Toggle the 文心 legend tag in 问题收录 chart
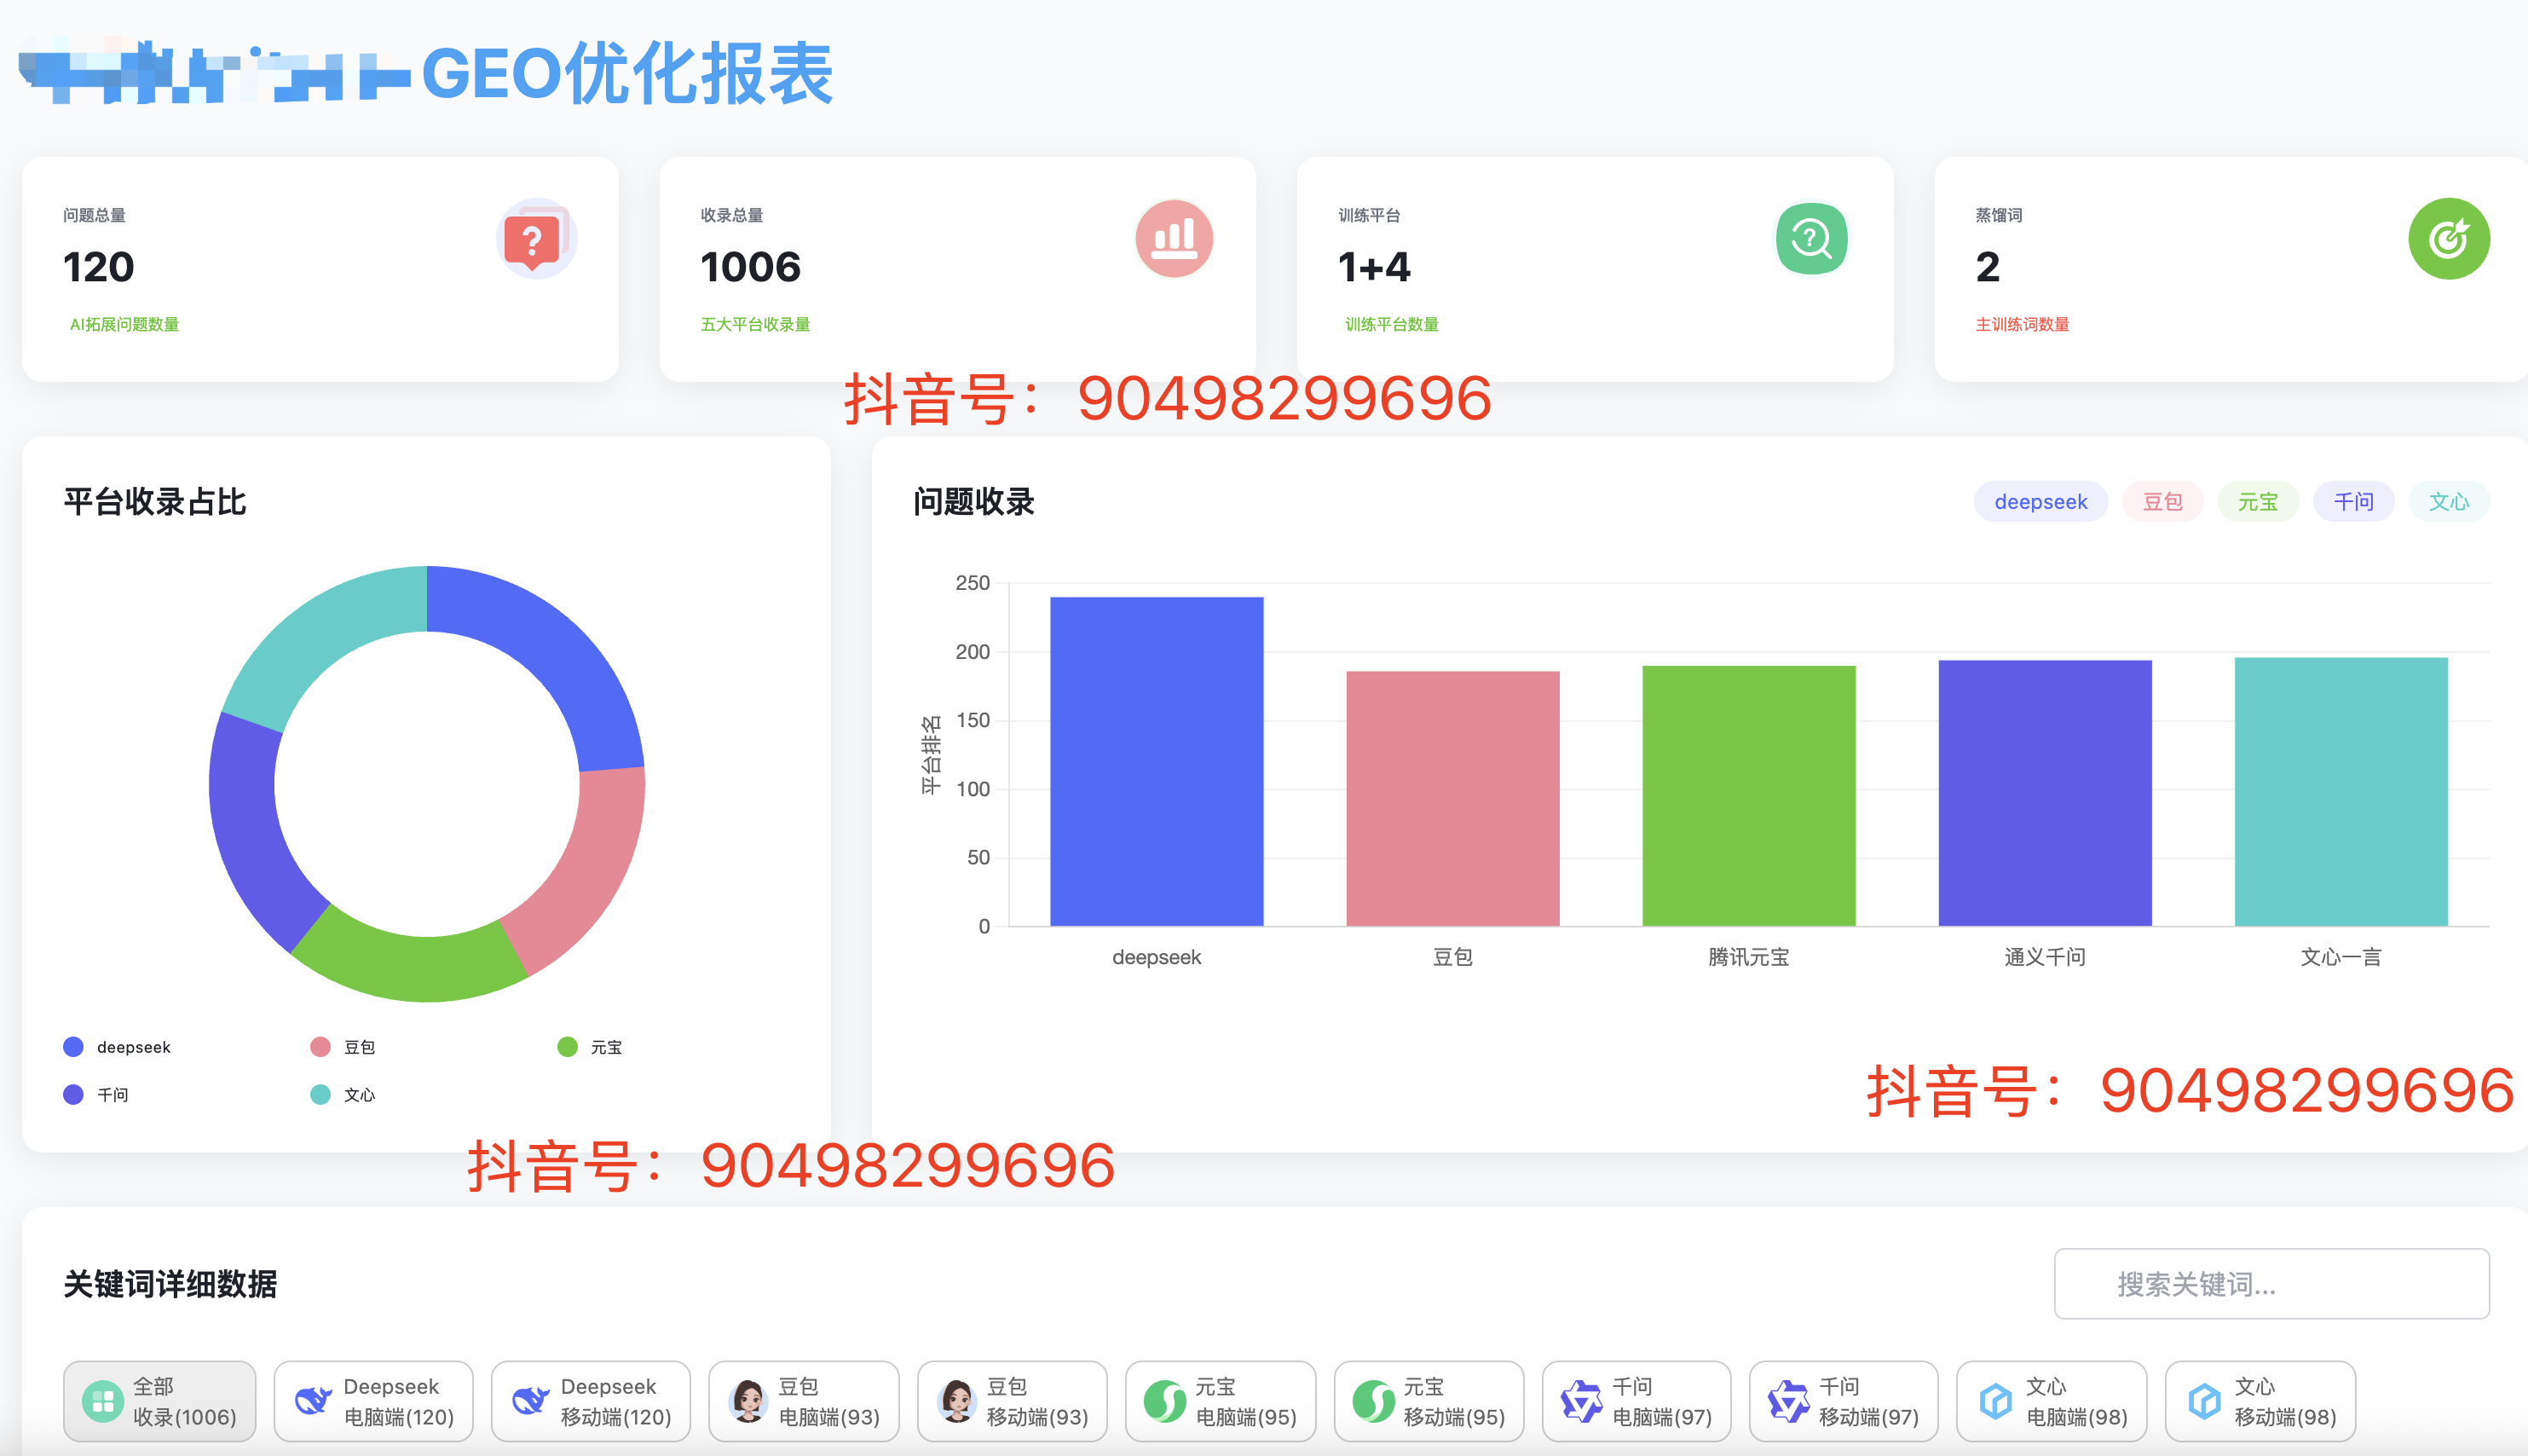2528x1456 pixels. (2449, 501)
